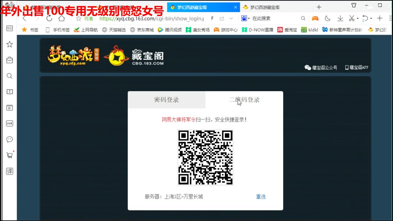Viewport: 393px width, 221px height.
Task: Open the sidebar LIVE icon
Action: (10, 123)
